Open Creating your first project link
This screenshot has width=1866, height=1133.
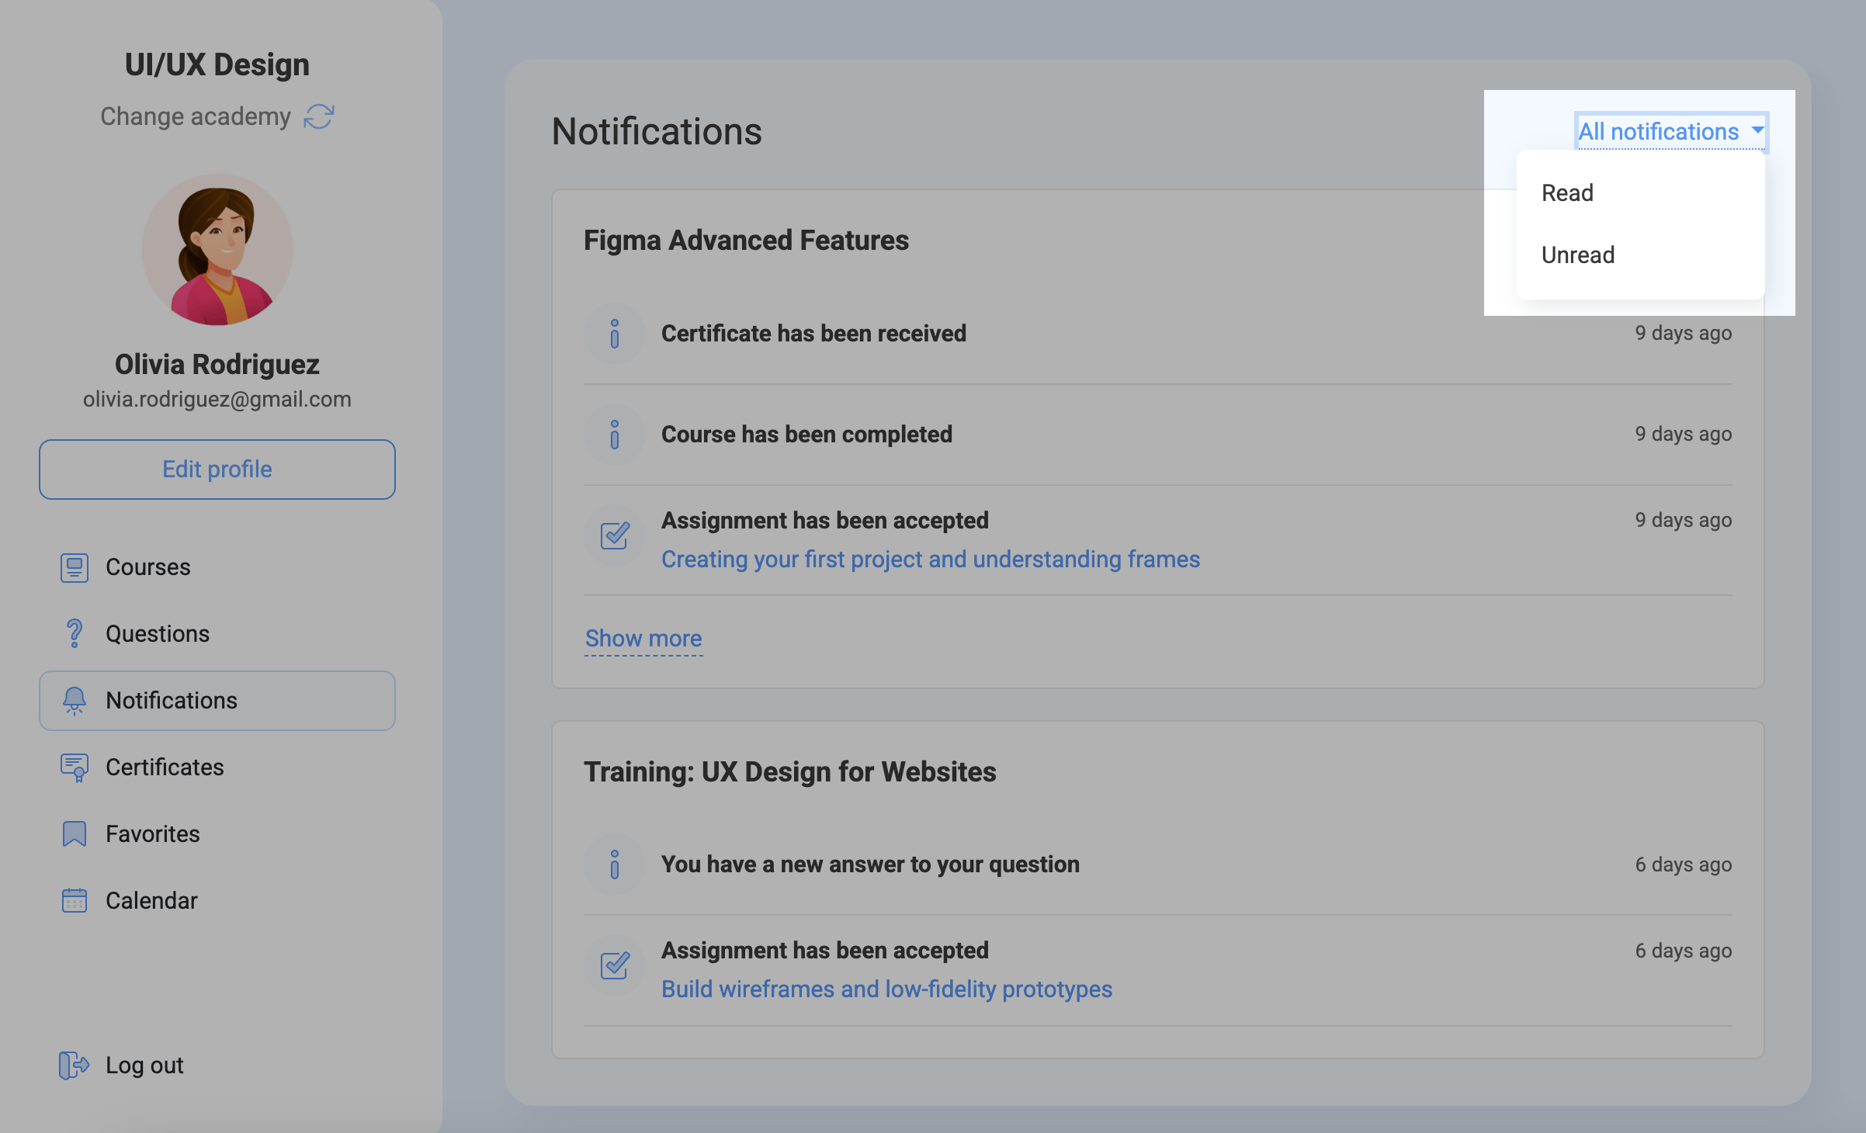[930, 560]
